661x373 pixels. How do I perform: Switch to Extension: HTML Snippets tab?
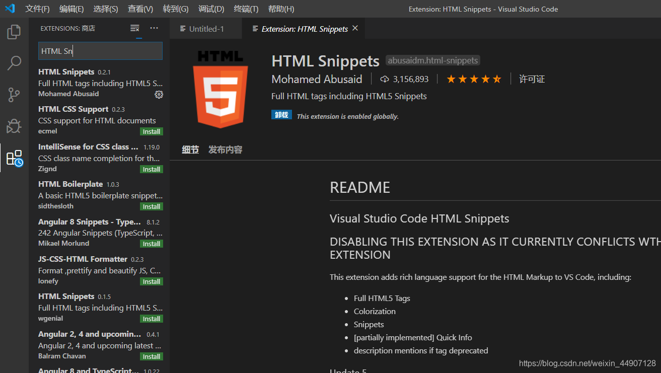click(305, 29)
